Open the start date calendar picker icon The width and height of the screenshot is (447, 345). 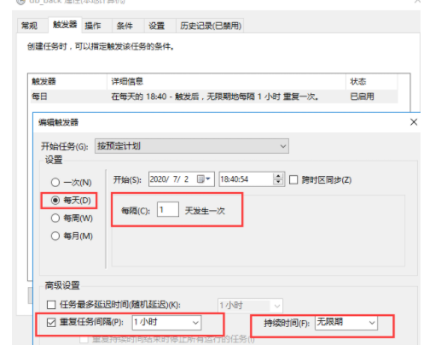pyautogui.click(x=203, y=179)
